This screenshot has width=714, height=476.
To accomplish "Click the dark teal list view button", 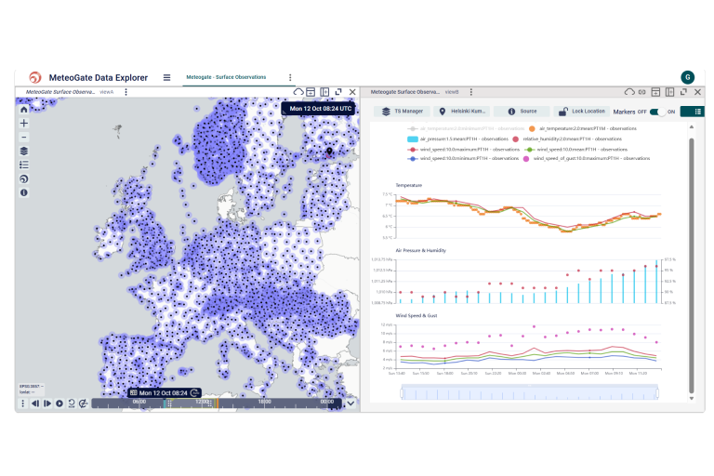I will [x=692, y=112].
